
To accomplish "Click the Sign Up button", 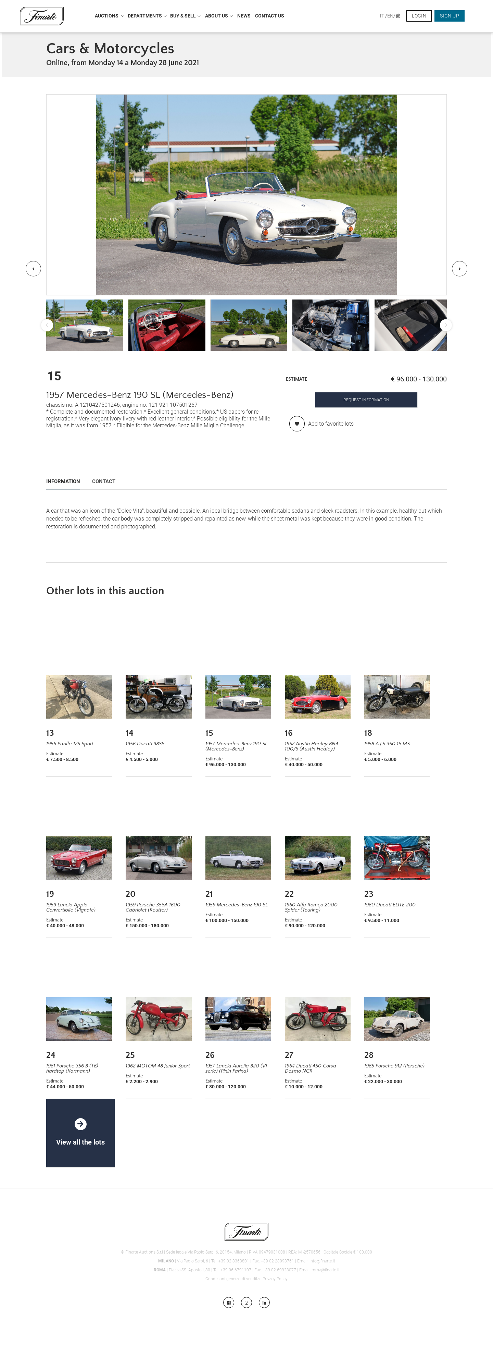I will click(449, 16).
